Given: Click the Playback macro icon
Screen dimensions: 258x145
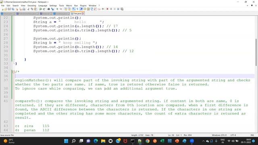Looking at the screenshot, I should coord(114,9).
